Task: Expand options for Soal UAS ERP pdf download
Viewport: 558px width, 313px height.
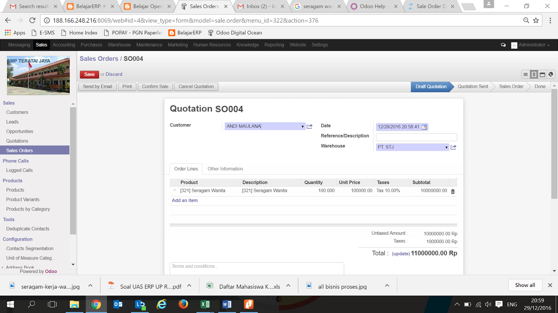Action: [x=189, y=286]
